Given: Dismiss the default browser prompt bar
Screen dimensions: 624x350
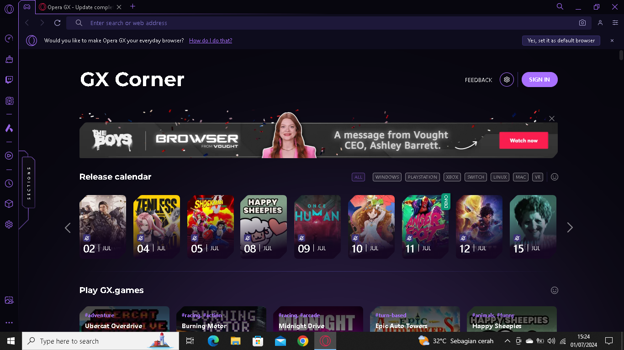Looking at the screenshot, I should pyautogui.click(x=612, y=41).
